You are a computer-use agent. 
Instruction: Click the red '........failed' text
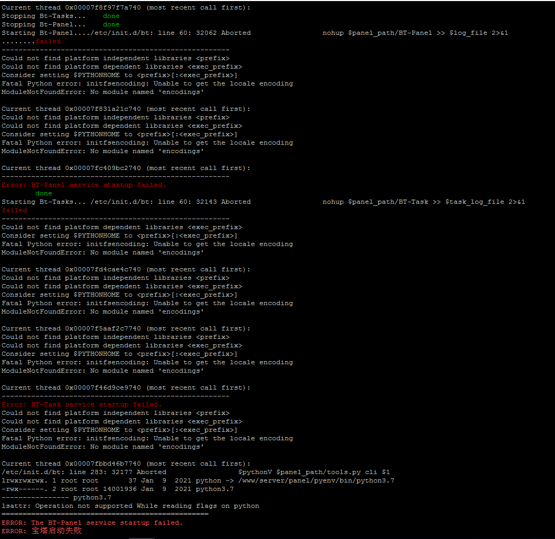(31, 41)
